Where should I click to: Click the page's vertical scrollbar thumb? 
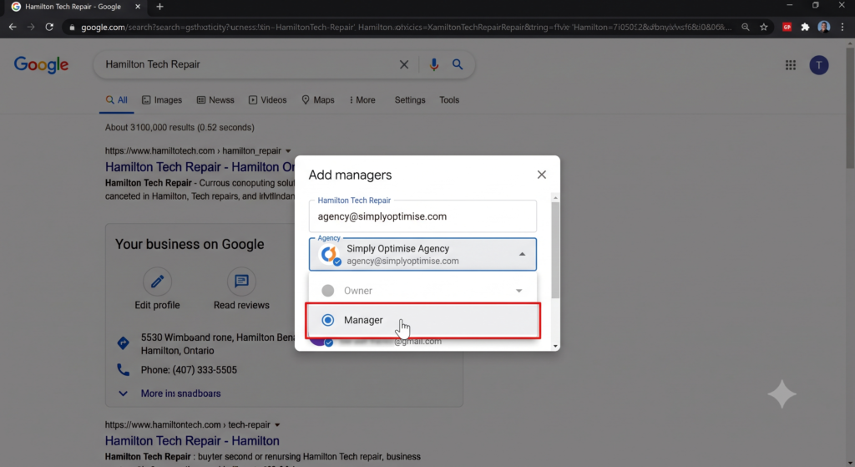[850, 108]
